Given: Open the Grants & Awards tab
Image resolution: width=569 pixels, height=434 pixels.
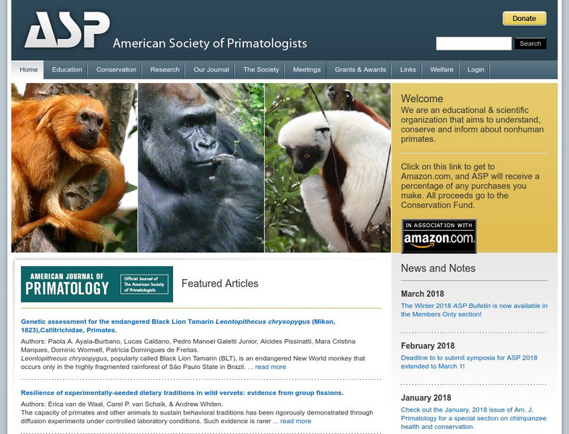Looking at the screenshot, I should click(x=361, y=69).
